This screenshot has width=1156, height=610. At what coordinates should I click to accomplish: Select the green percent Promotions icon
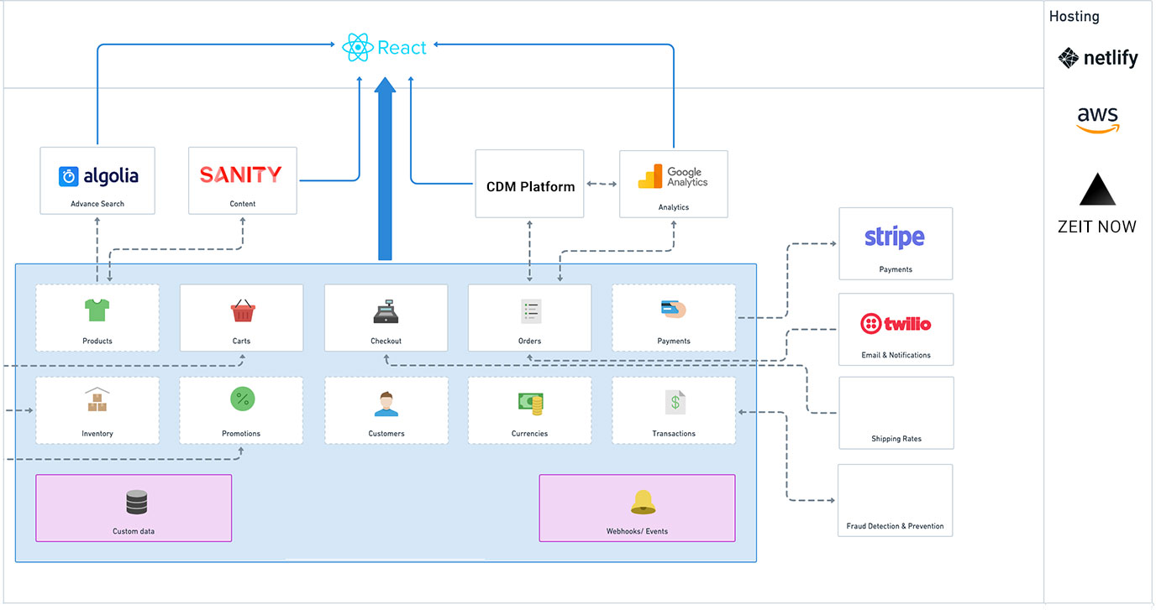click(242, 399)
